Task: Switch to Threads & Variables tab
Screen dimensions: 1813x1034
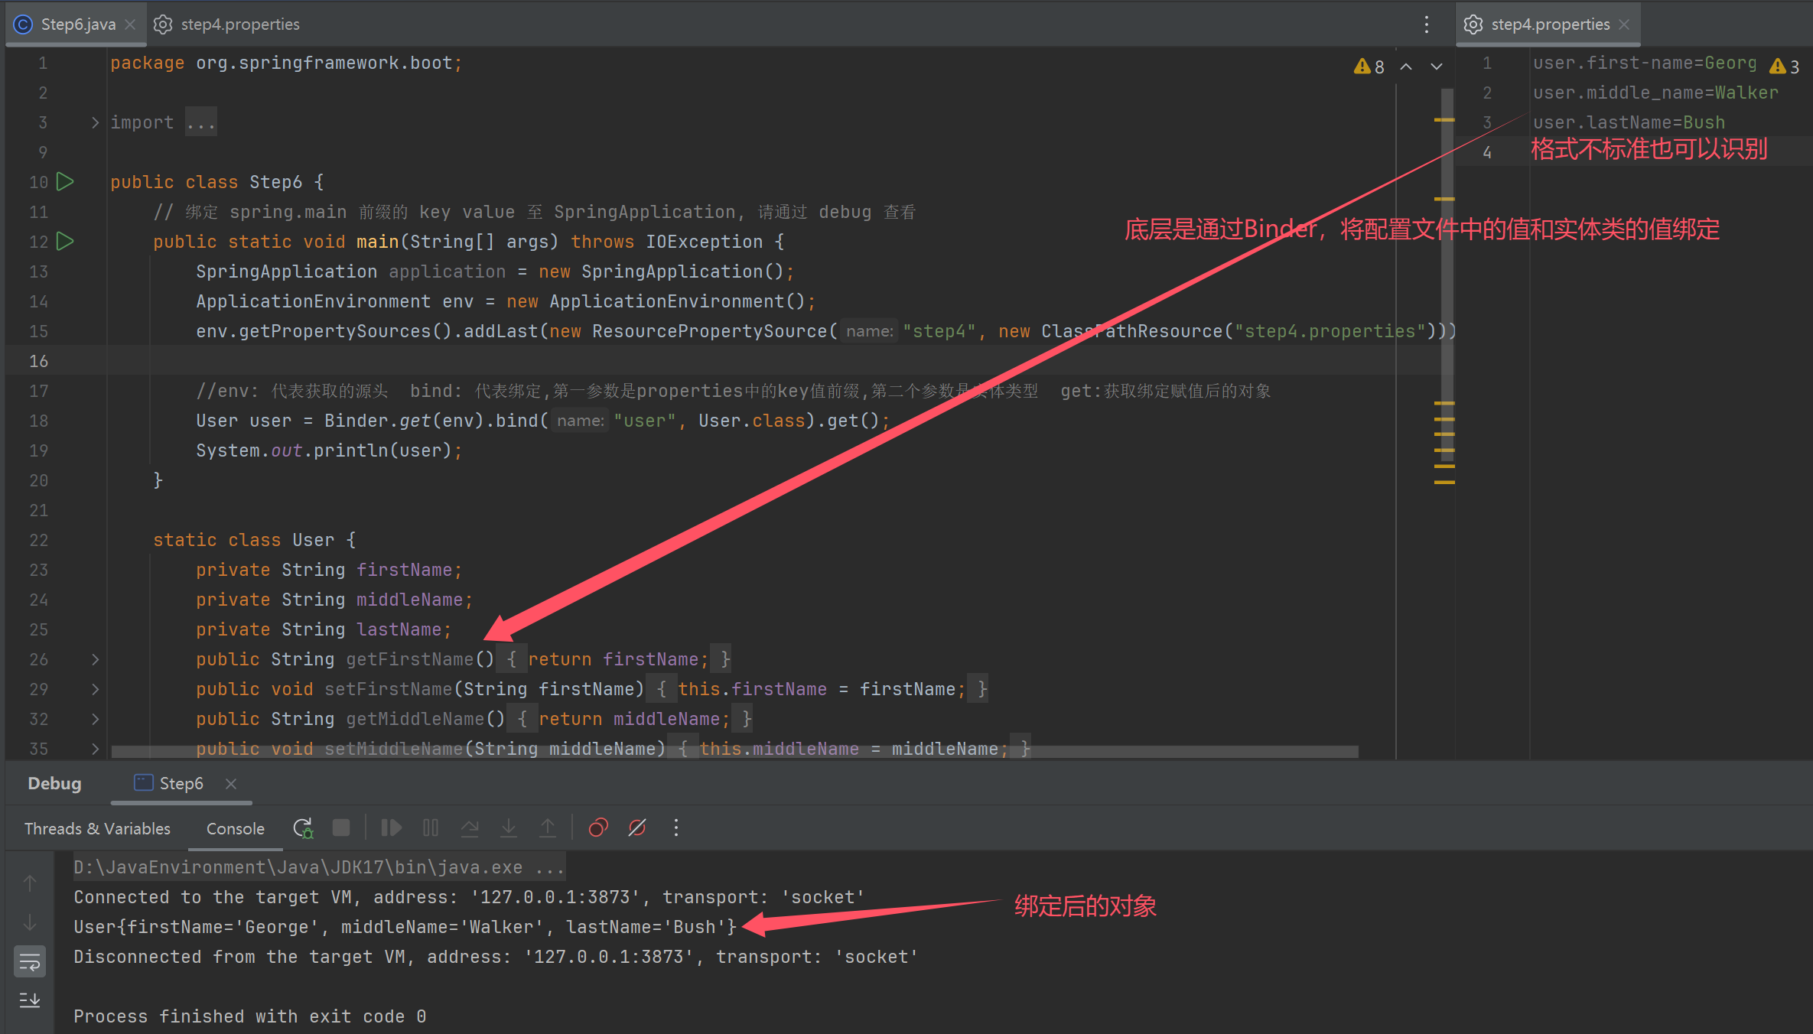Action: (97, 828)
